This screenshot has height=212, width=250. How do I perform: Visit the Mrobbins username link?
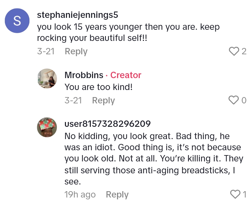click(x=84, y=75)
